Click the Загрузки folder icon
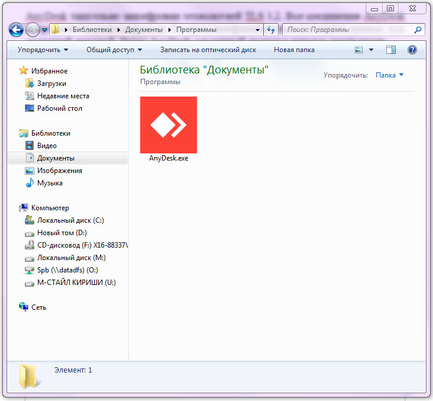The width and height of the screenshot is (433, 401). [29, 83]
